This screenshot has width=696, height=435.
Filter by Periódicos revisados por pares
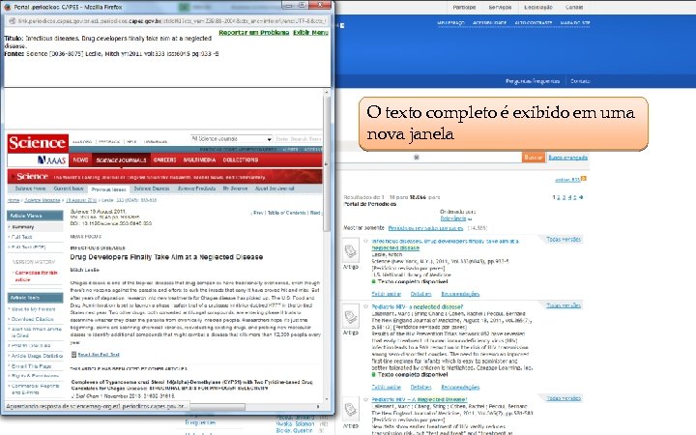click(x=425, y=228)
